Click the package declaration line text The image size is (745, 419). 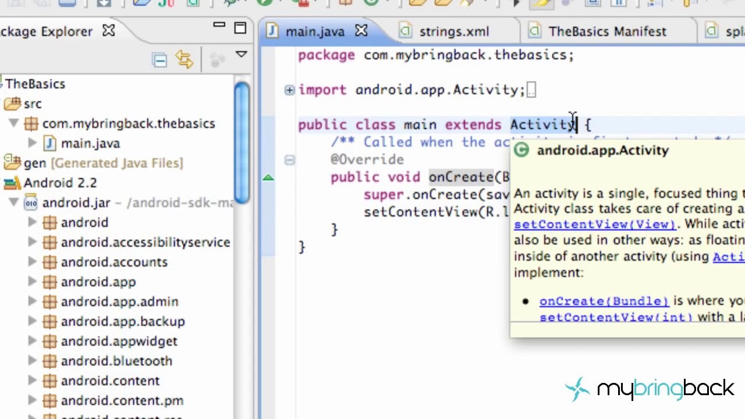436,55
